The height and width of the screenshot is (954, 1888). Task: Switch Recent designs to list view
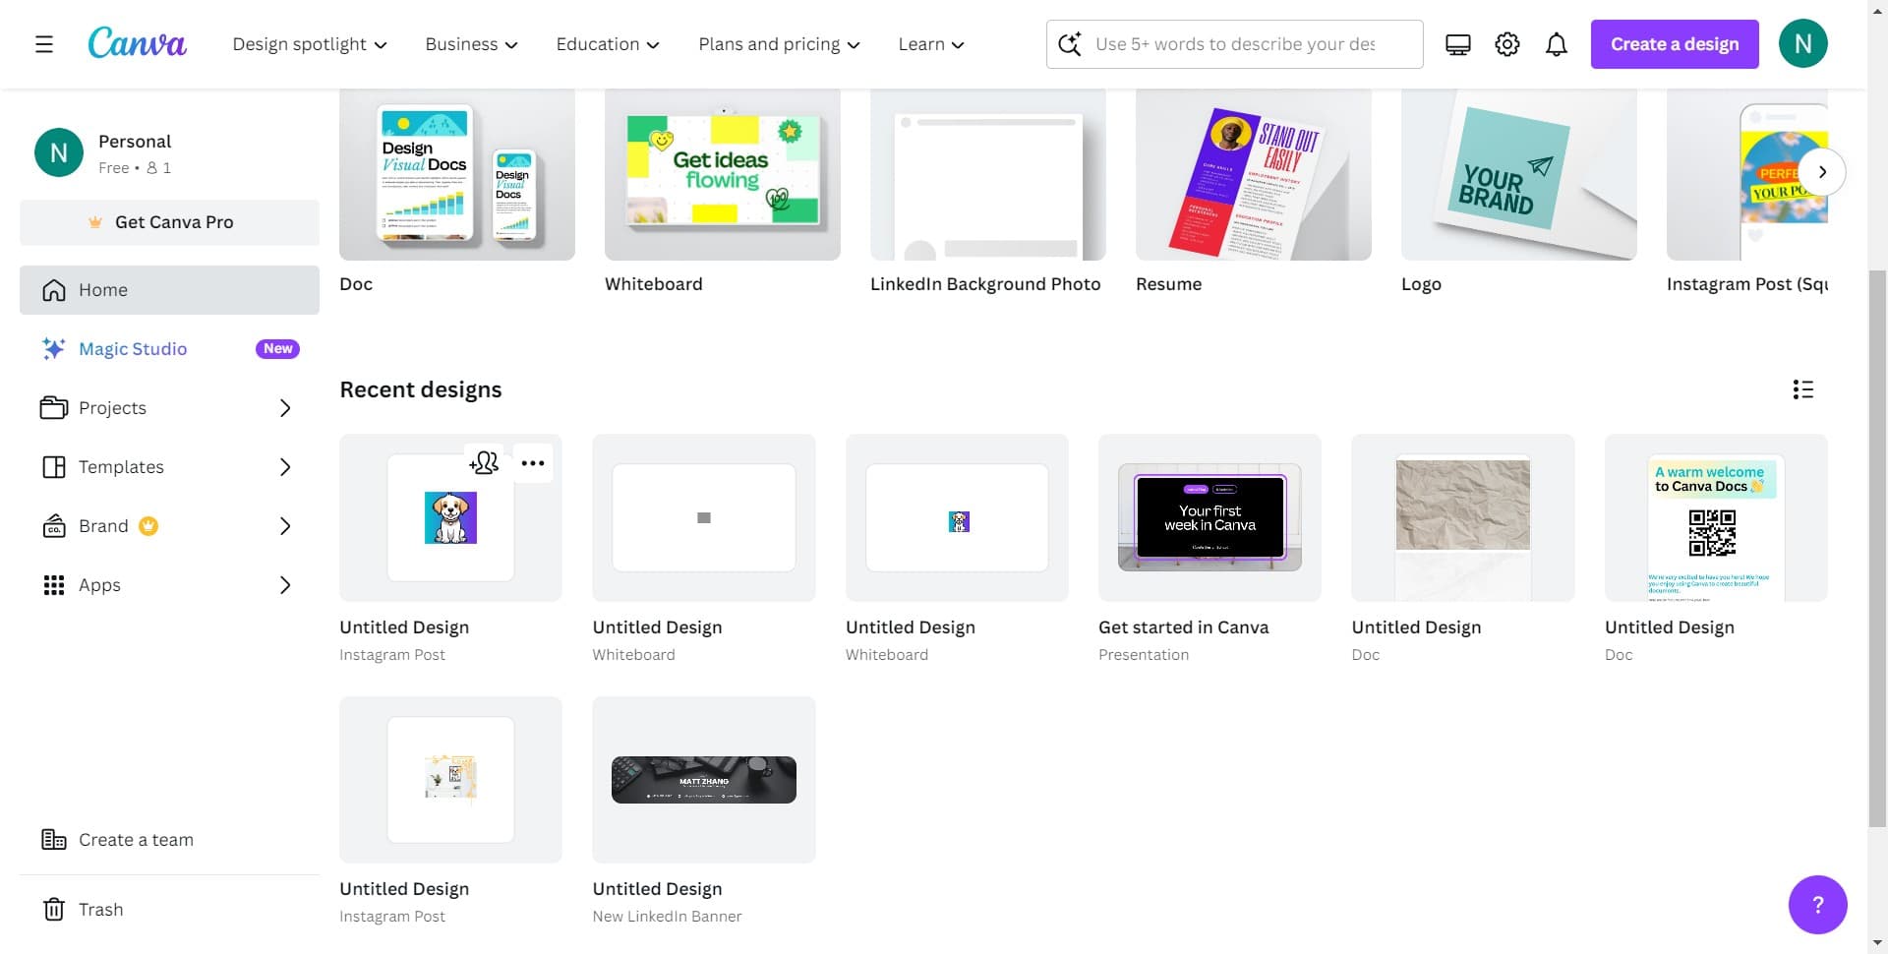pyautogui.click(x=1802, y=389)
